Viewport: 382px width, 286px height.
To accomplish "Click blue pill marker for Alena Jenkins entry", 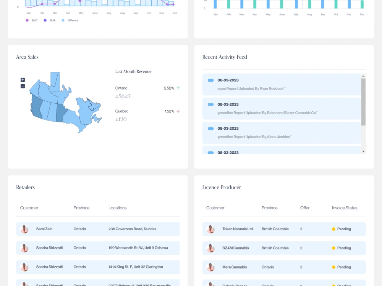I will point(211,129).
